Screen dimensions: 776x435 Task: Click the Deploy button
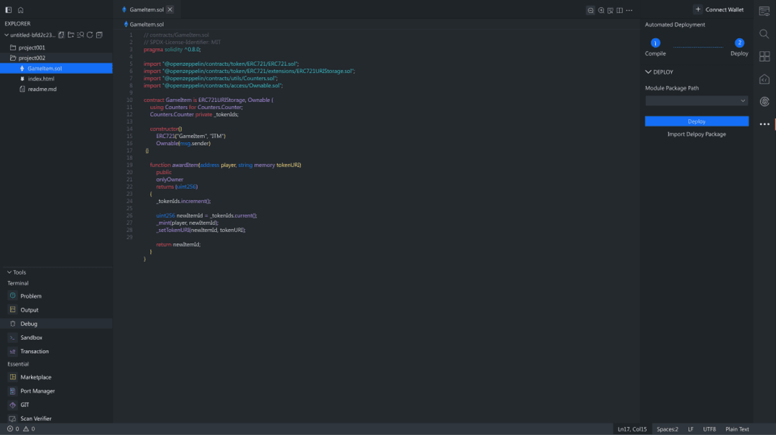click(x=696, y=121)
